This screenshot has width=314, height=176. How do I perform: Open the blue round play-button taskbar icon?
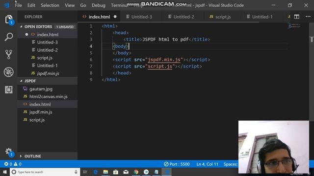(x=146, y=172)
